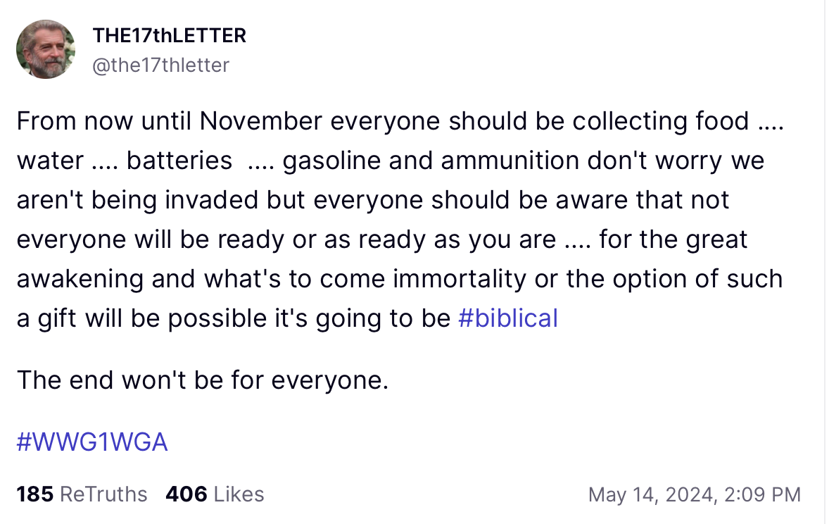
Task: Click the post's first line starting "From now until November"
Action: (x=399, y=121)
